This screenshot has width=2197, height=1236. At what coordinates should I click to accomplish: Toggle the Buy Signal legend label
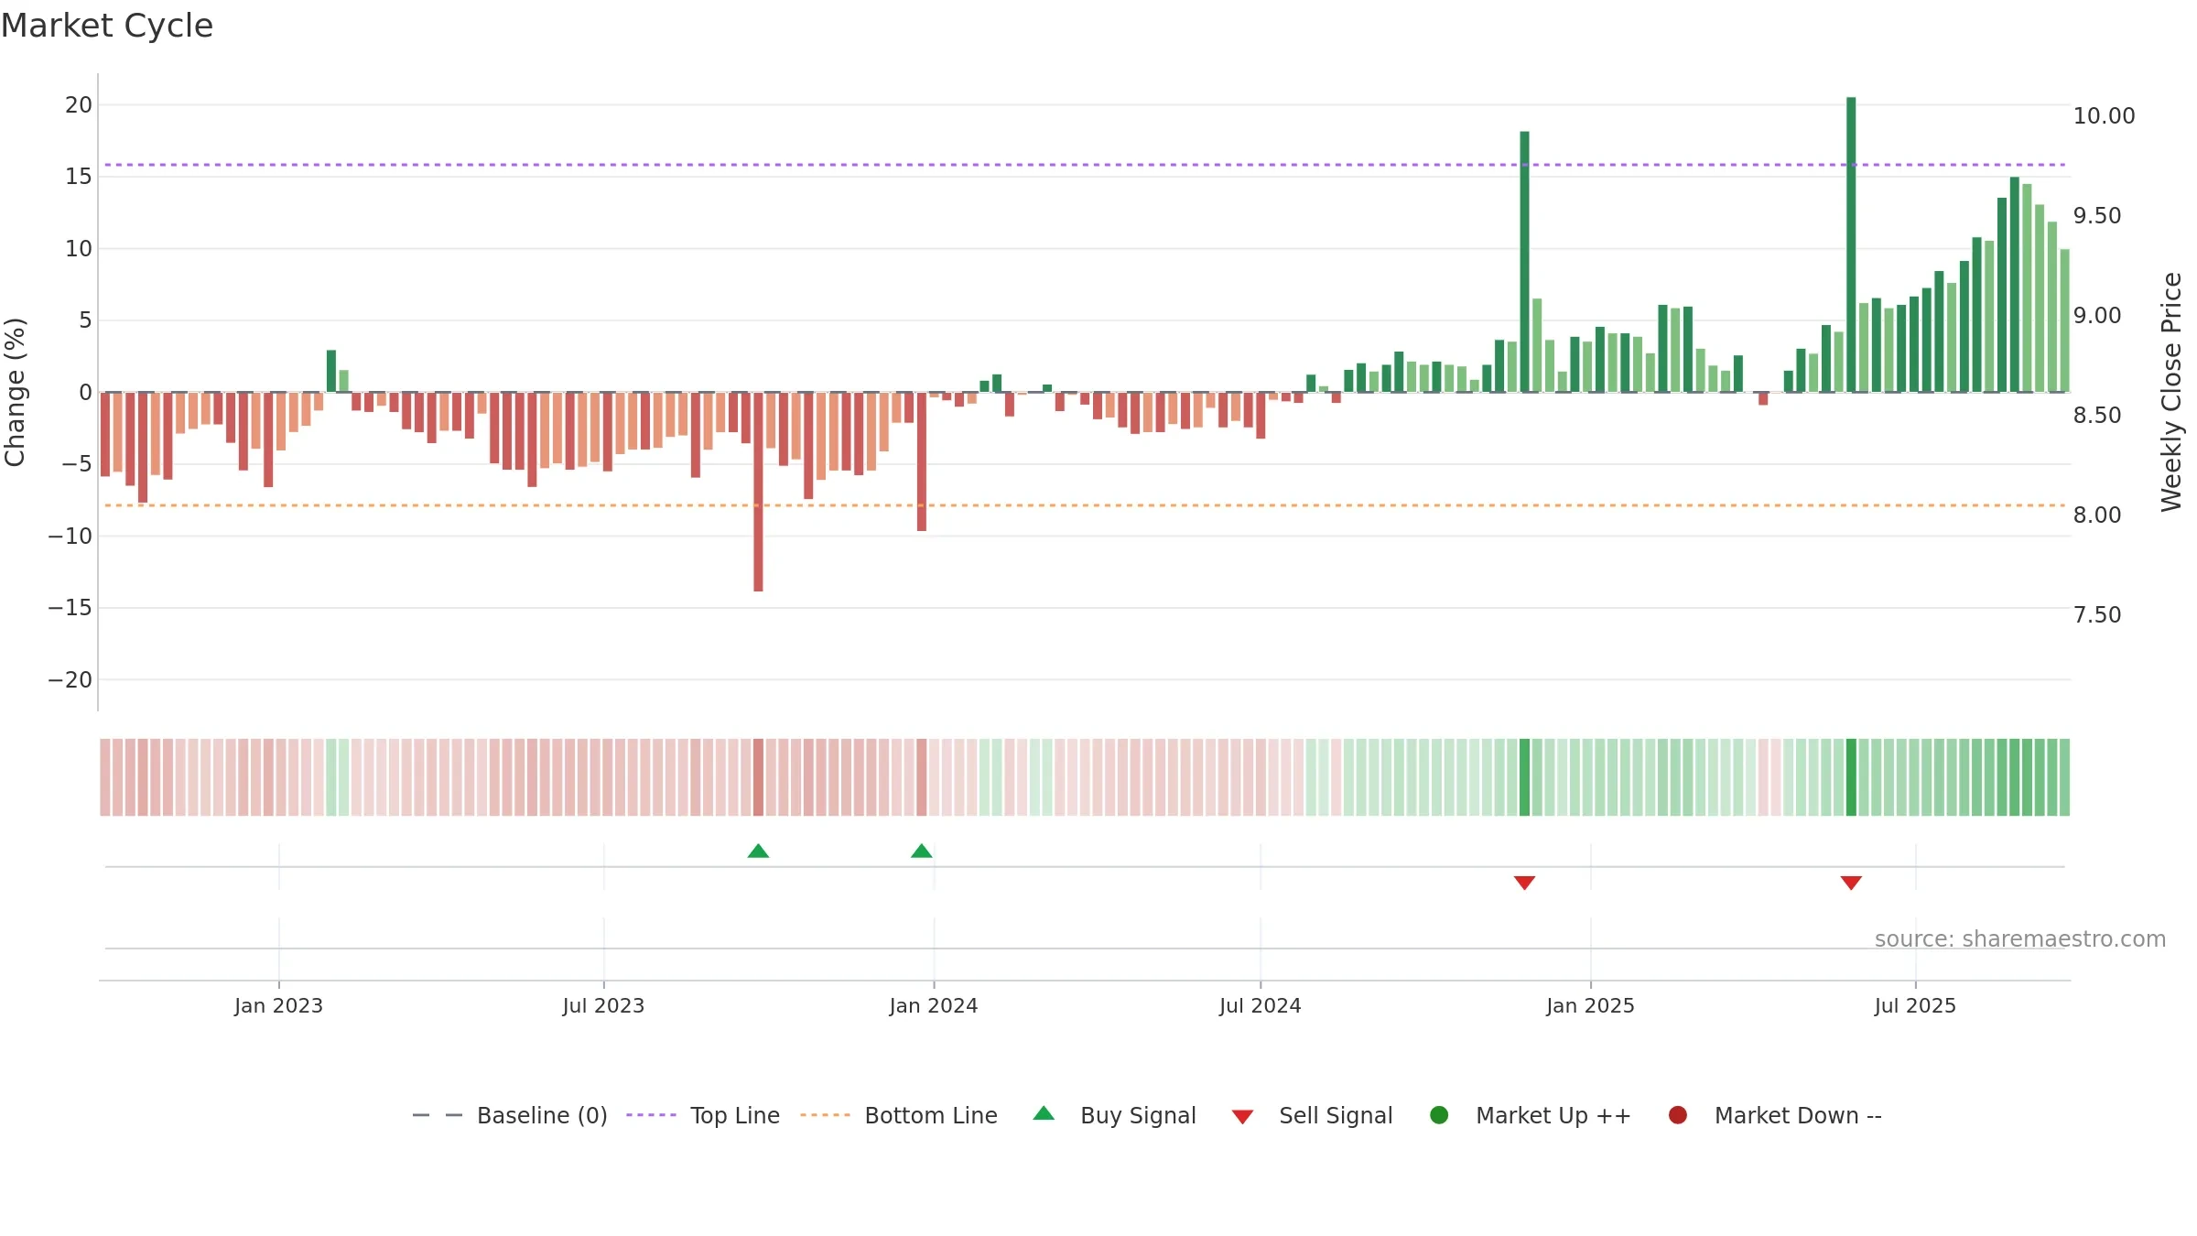tap(1138, 1115)
